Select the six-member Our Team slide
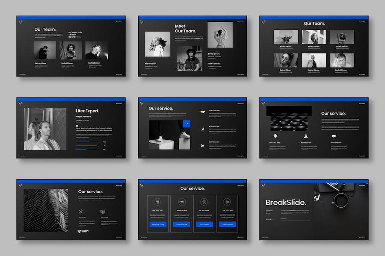Image resolution: width=385 pixels, height=256 pixels. (314, 46)
